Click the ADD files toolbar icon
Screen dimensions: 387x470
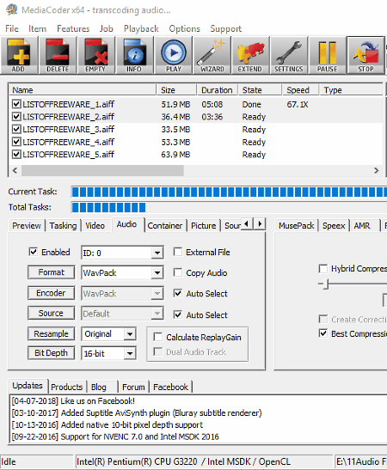[x=19, y=56]
